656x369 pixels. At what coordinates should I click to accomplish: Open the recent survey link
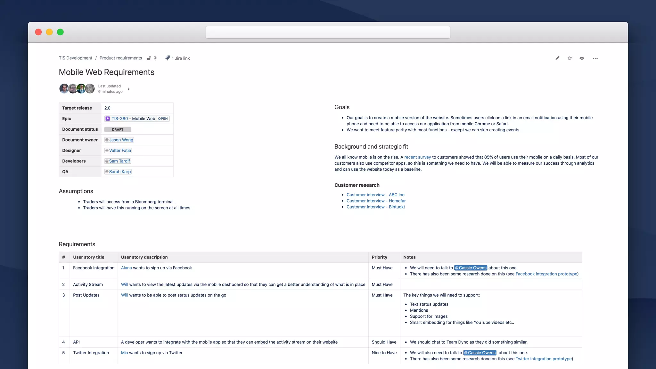[417, 157]
